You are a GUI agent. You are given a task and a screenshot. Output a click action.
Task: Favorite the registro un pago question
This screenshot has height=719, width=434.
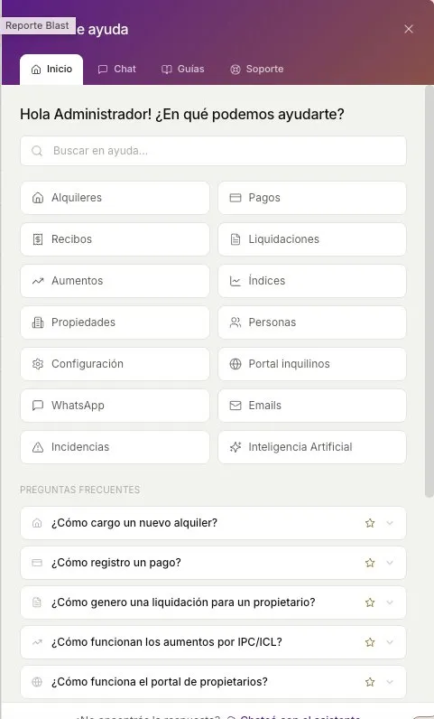(x=370, y=563)
